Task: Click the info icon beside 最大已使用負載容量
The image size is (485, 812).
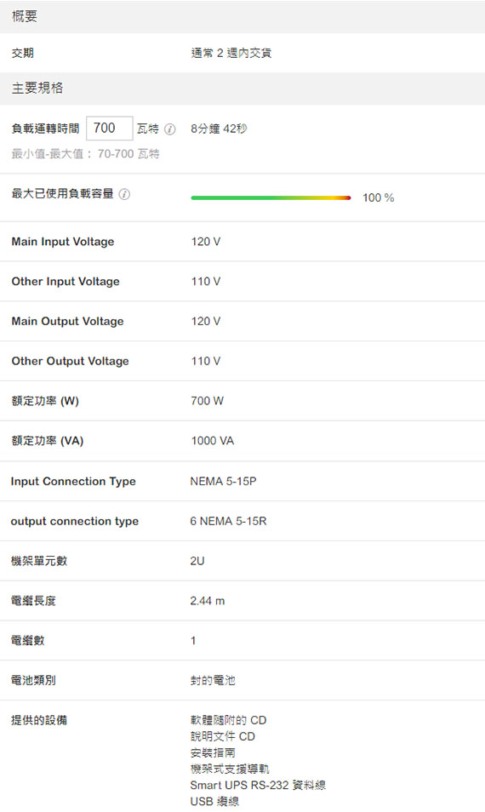Action: (x=124, y=194)
